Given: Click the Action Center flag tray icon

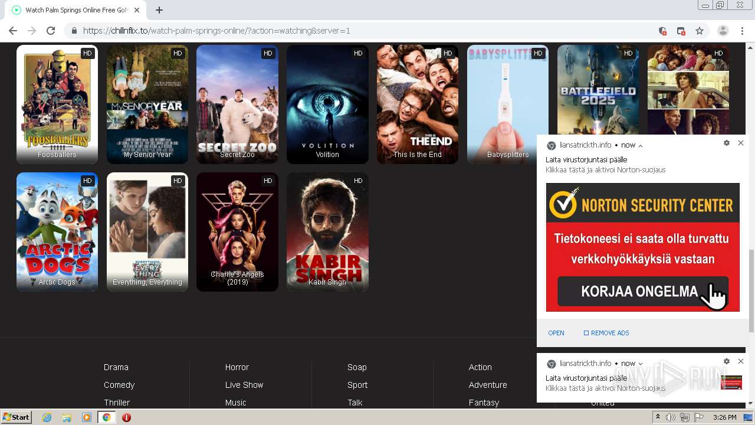Looking at the screenshot, I should (x=699, y=417).
